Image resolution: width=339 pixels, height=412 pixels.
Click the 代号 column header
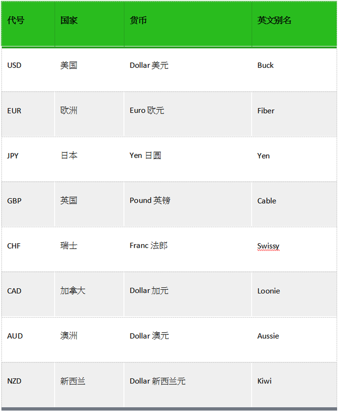tap(15, 20)
